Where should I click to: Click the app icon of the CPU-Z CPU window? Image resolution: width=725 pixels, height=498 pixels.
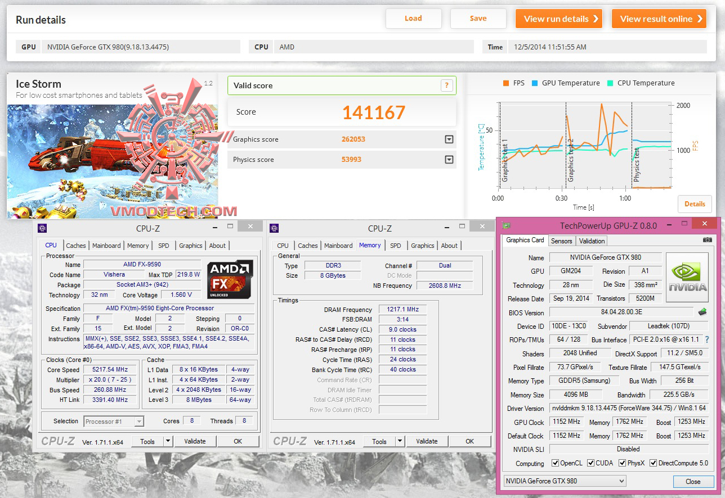point(42,228)
